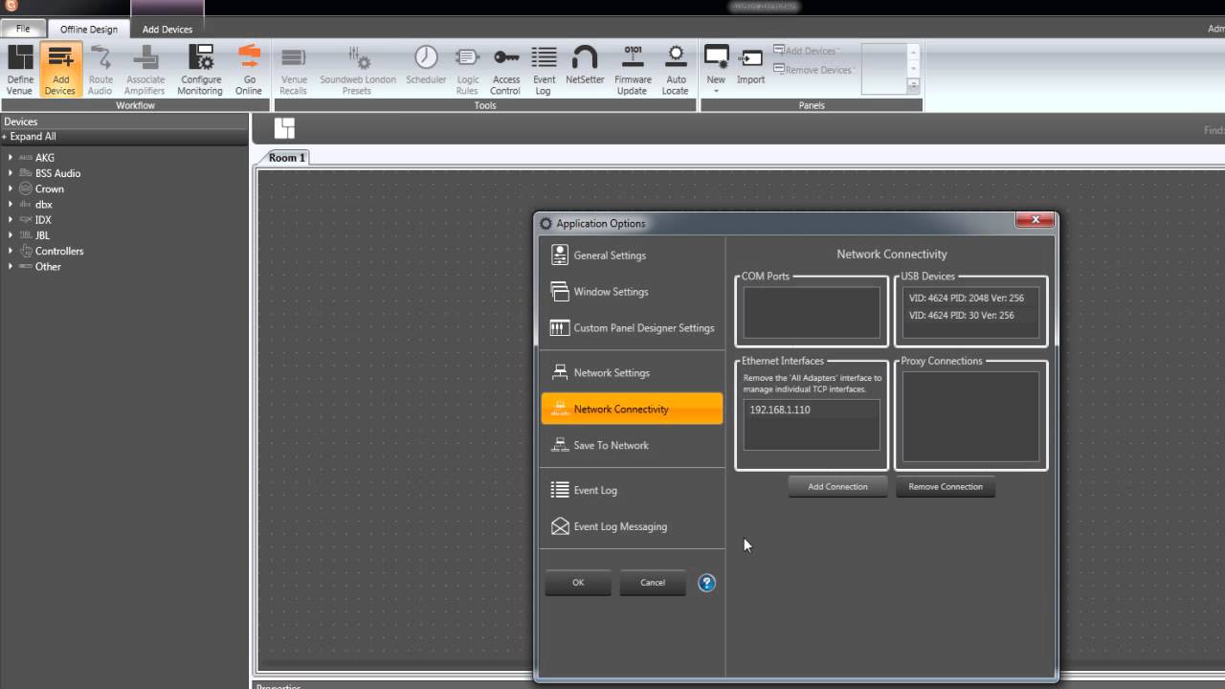This screenshot has width=1225, height=689.
Task: Click the blue help question icon
Action: [707, 583]
